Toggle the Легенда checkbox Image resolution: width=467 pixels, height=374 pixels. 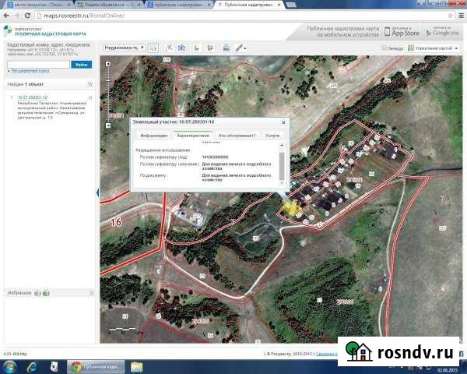click(384, 48)
